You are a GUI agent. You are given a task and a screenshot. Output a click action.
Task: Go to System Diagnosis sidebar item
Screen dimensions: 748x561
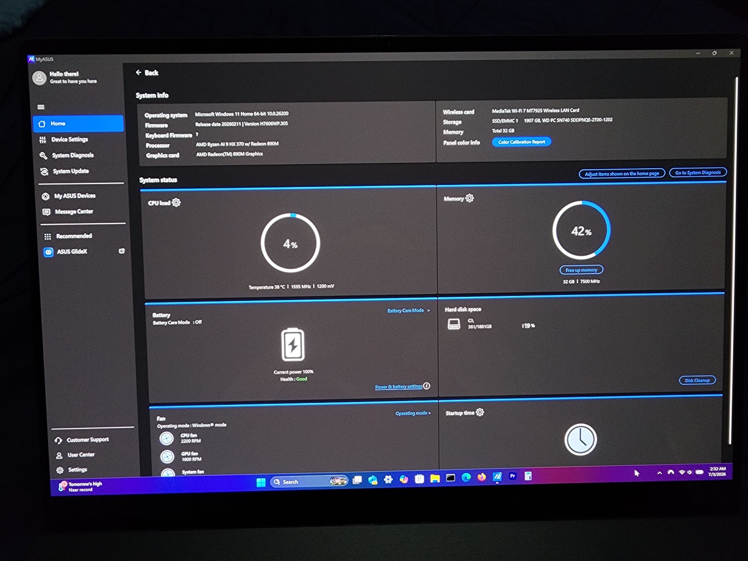pyautogui.click(x=72, y=155)
